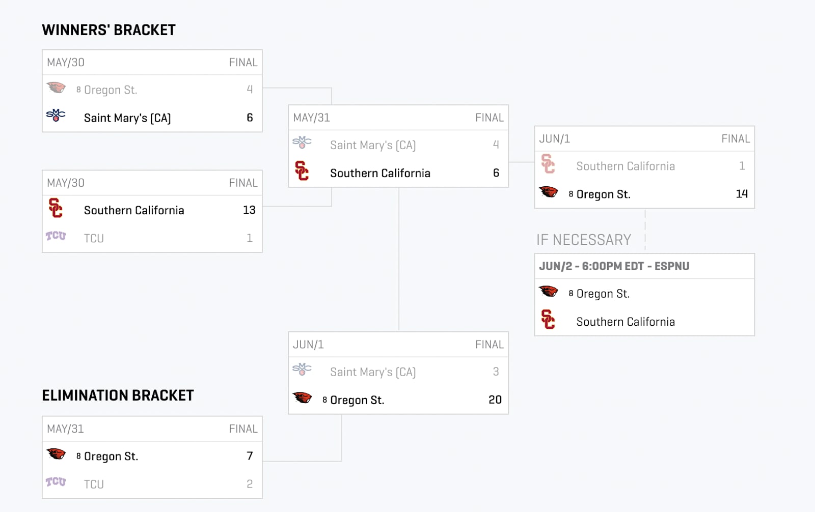Screen dimensions: 815x512
Task: Open Oregon St. link in the 7-2 game
Action: pos(111,457)
